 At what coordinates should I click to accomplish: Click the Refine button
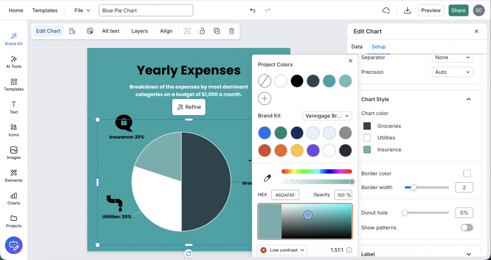(189, 107)
